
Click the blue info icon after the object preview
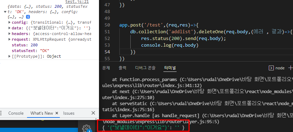click(x=28, y=17)
